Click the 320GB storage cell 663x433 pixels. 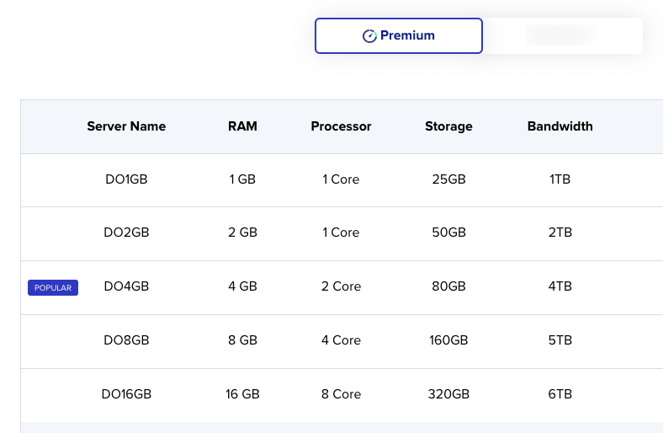point(448,394)
